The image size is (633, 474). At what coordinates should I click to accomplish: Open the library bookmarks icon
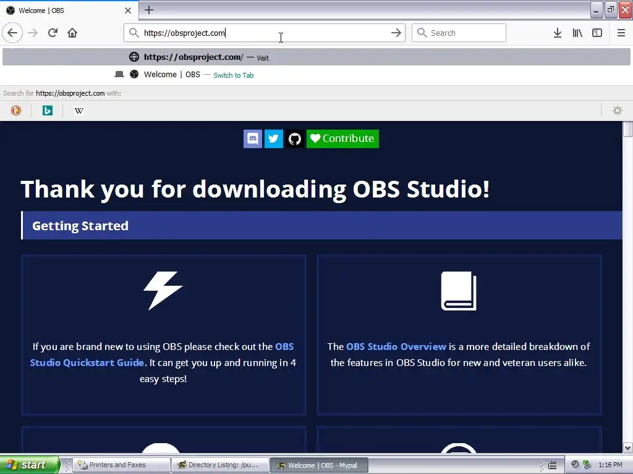577,33
